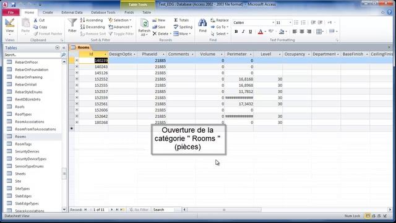
Task: Apply Italic text formatting
Action: [x=243, y=32]
